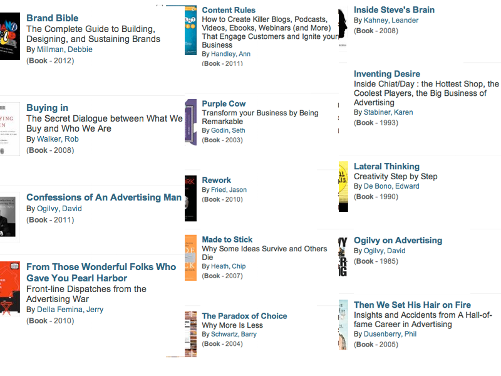The height and width of the screenshot is (376, 501).
Task: Click the Content Rules title
Action: [x=229, y=10]
